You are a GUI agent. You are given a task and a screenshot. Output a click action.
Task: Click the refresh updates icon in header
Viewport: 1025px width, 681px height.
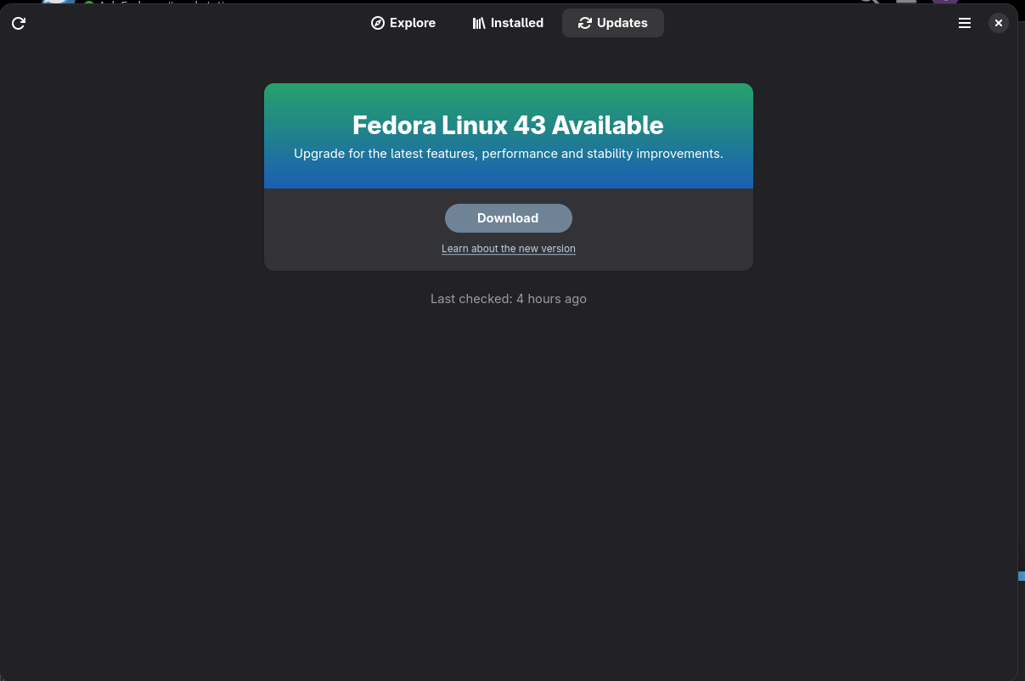click(x=19, y=23)
